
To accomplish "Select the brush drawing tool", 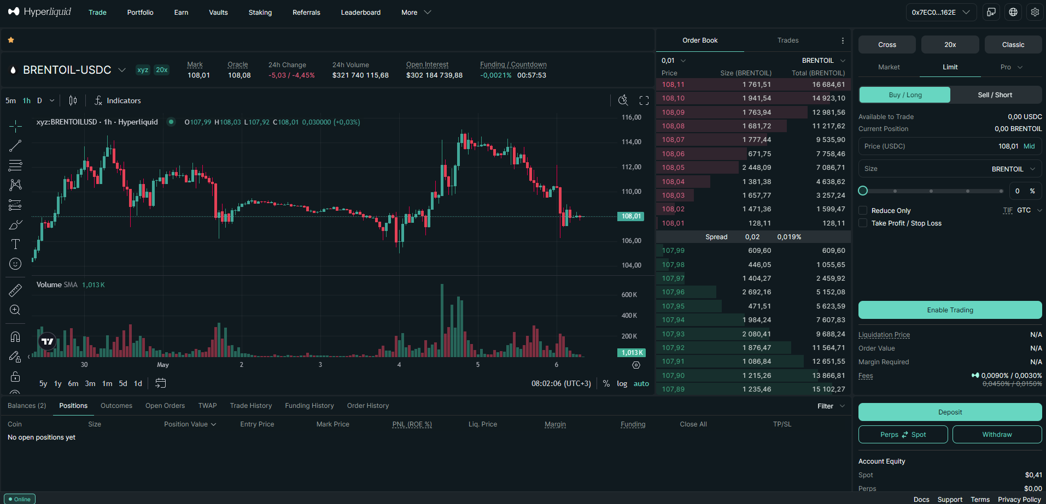I will (15, 224).
